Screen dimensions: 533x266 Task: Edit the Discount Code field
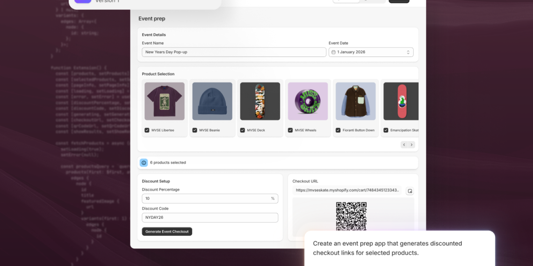(209, 217)
